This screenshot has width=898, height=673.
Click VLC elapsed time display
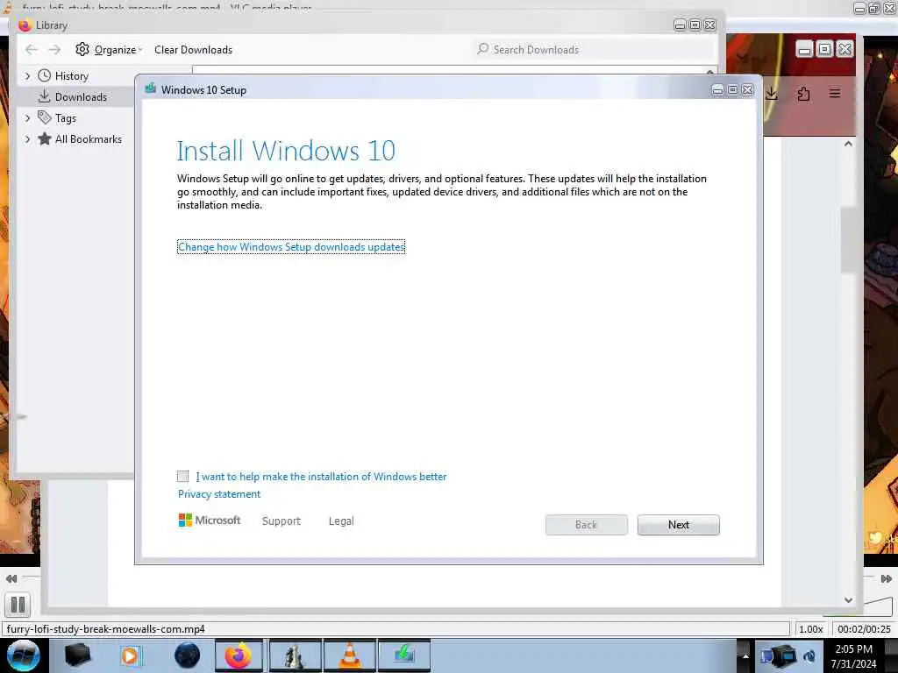click(x=864, y=629)
